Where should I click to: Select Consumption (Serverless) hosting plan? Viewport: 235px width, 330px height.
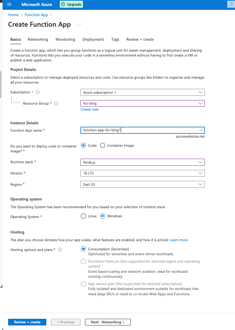tap(83, 249)
